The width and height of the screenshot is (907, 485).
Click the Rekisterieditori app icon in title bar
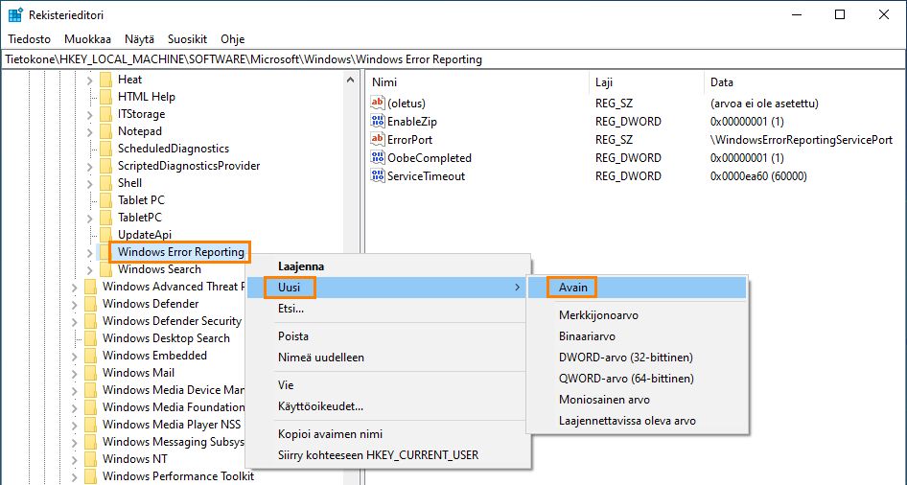pyautogui.click(x=15, y=15)
